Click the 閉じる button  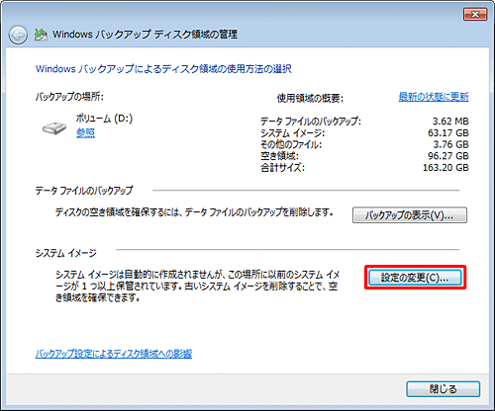pos(443,389)
